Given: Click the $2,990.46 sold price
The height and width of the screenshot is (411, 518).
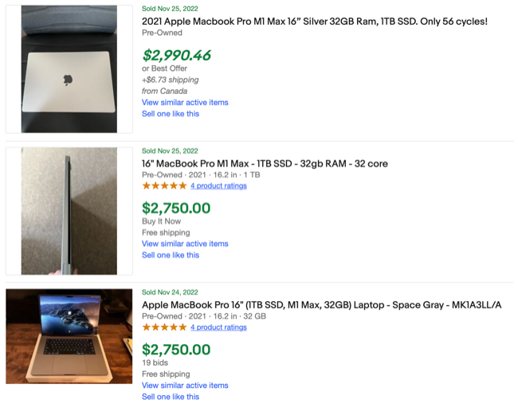Looking at the screenshot, I should coord(176,56).
